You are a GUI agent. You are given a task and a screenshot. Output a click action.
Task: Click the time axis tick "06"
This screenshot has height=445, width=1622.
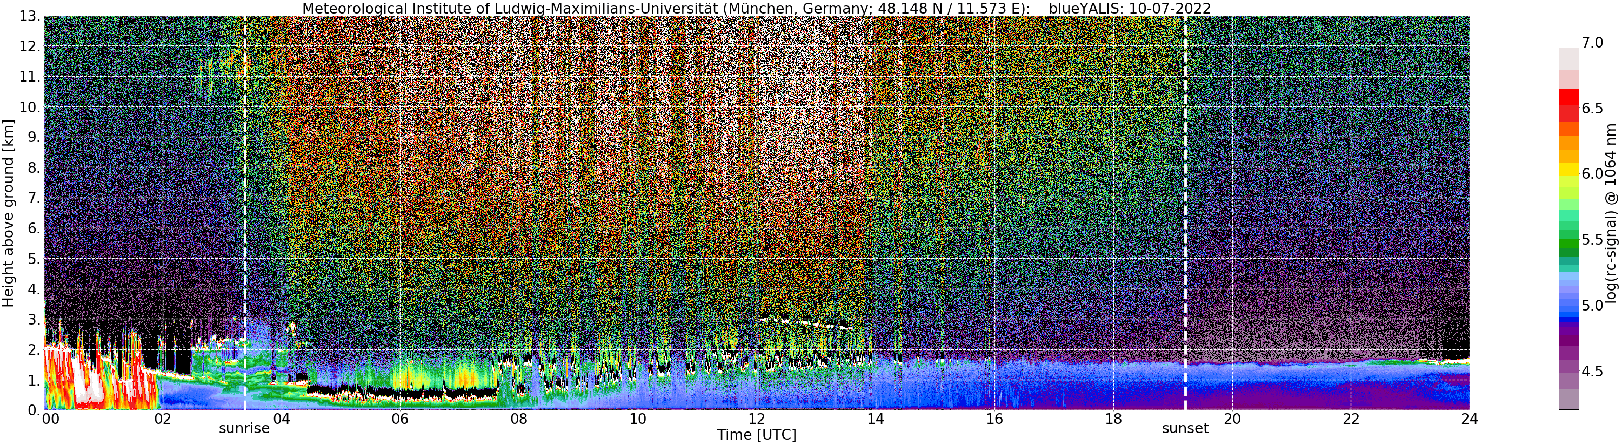coord(400,419)
